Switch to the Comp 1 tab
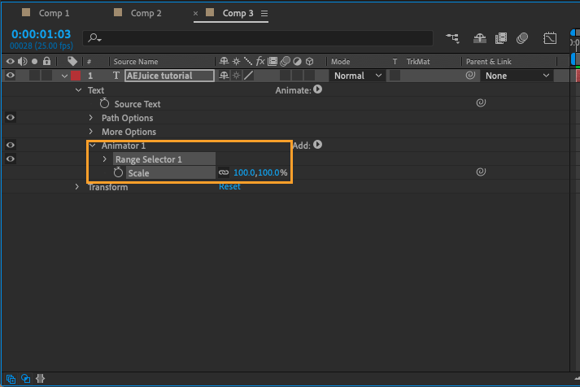Viewport: 580px width, 387px height. coord(54,13)
